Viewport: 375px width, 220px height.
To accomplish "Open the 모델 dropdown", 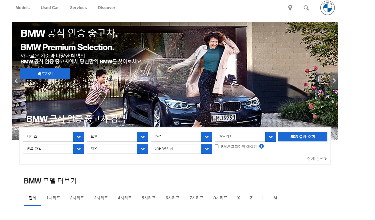I will point(117,137).
